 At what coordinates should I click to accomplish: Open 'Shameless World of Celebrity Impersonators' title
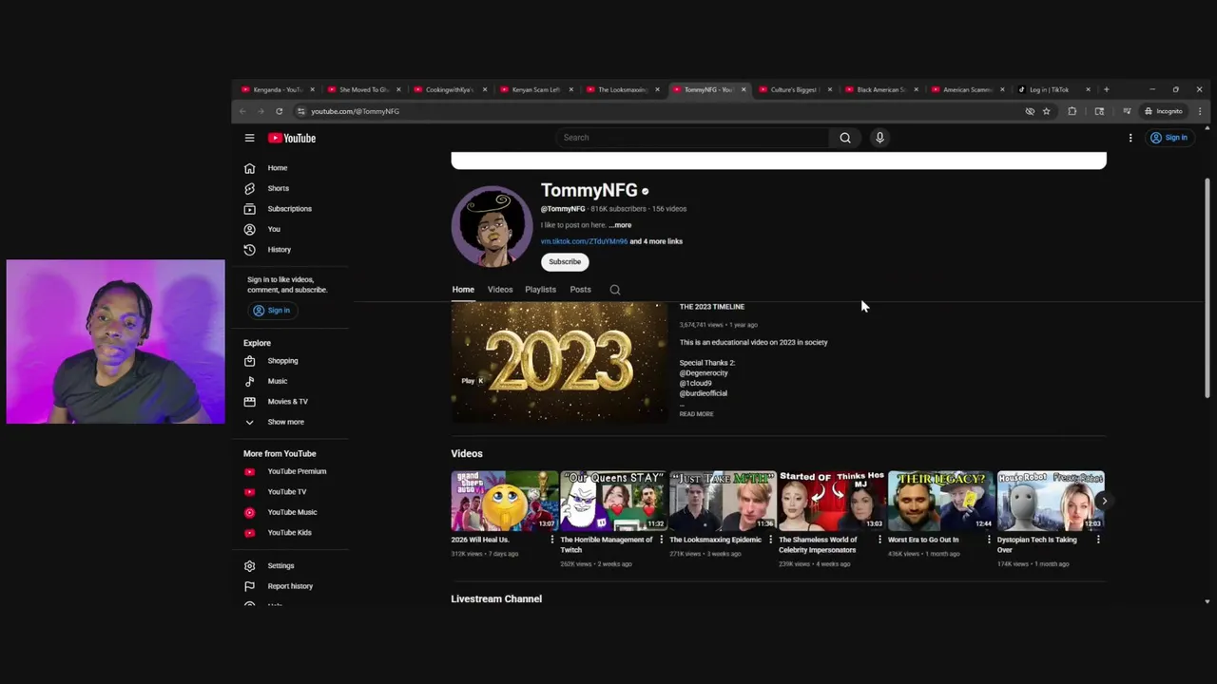click(819, 544)
